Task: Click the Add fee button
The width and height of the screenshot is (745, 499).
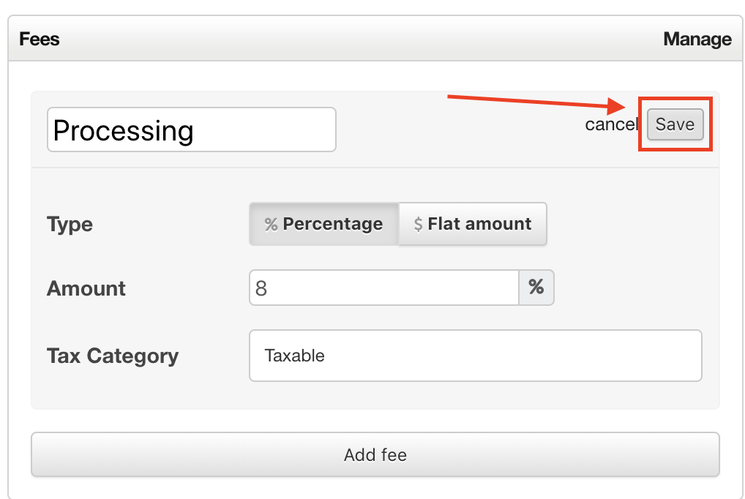Action: (375, 455)
